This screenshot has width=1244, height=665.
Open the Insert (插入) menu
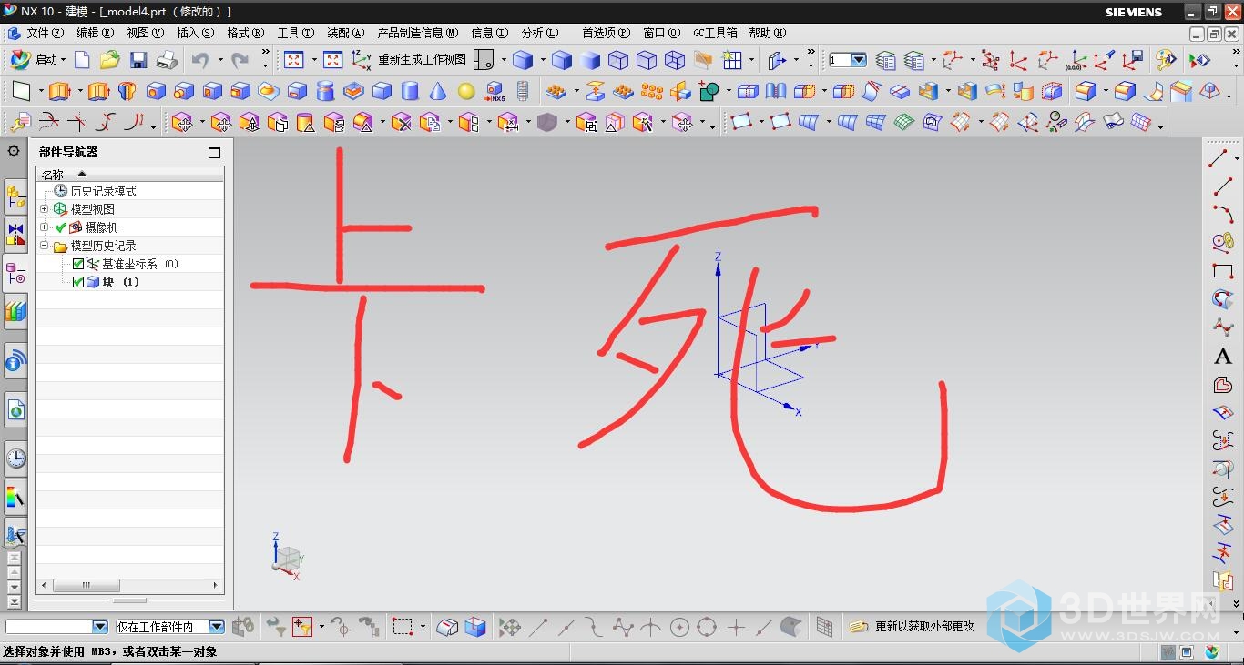click(x=195, y=33)
